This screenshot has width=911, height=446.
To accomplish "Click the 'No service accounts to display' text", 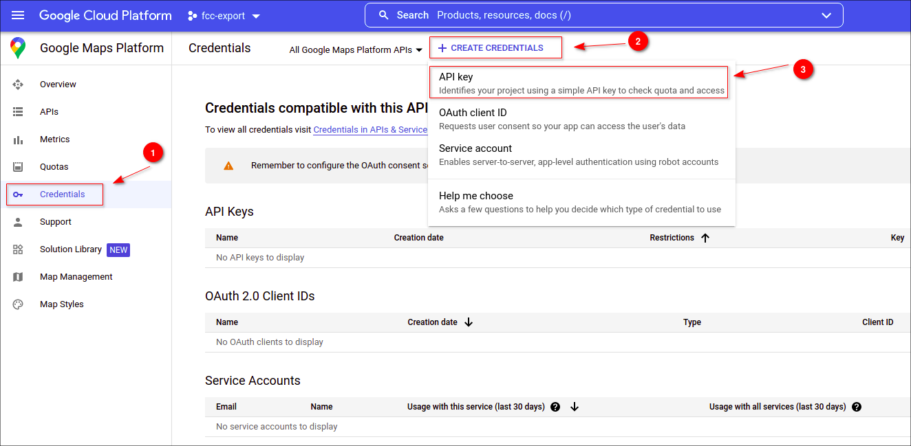I will point(277,427).
